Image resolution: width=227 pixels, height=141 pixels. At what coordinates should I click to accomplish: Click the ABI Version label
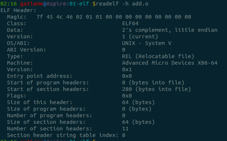click(x=26, y=50)
